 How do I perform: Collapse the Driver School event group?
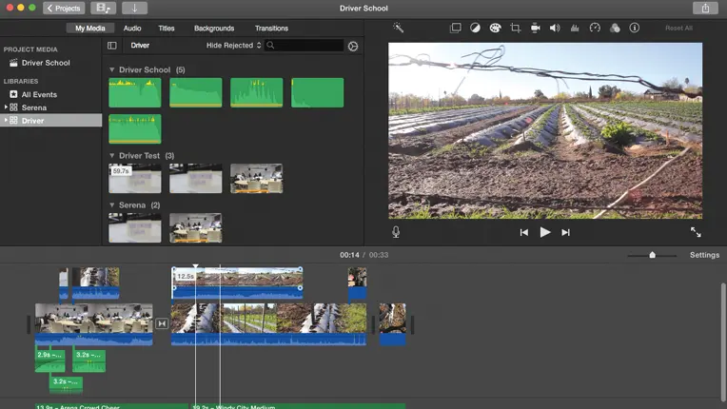(112, 70)
